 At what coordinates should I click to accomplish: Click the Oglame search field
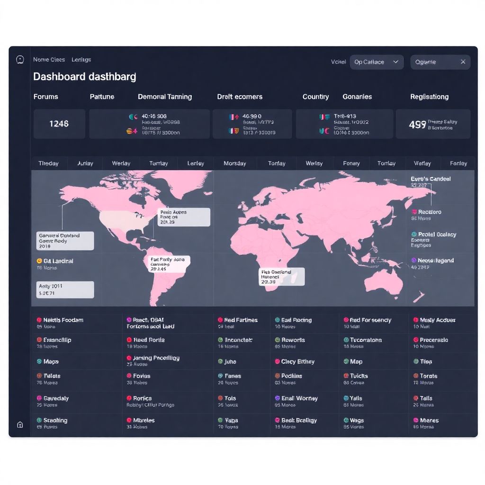433,62
